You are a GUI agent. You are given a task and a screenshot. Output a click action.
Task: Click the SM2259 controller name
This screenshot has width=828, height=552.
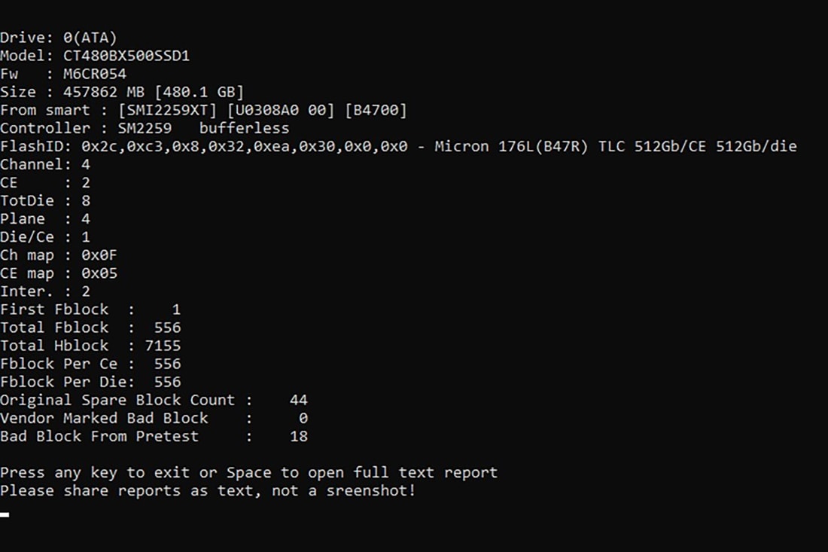(x=145, y=128)
